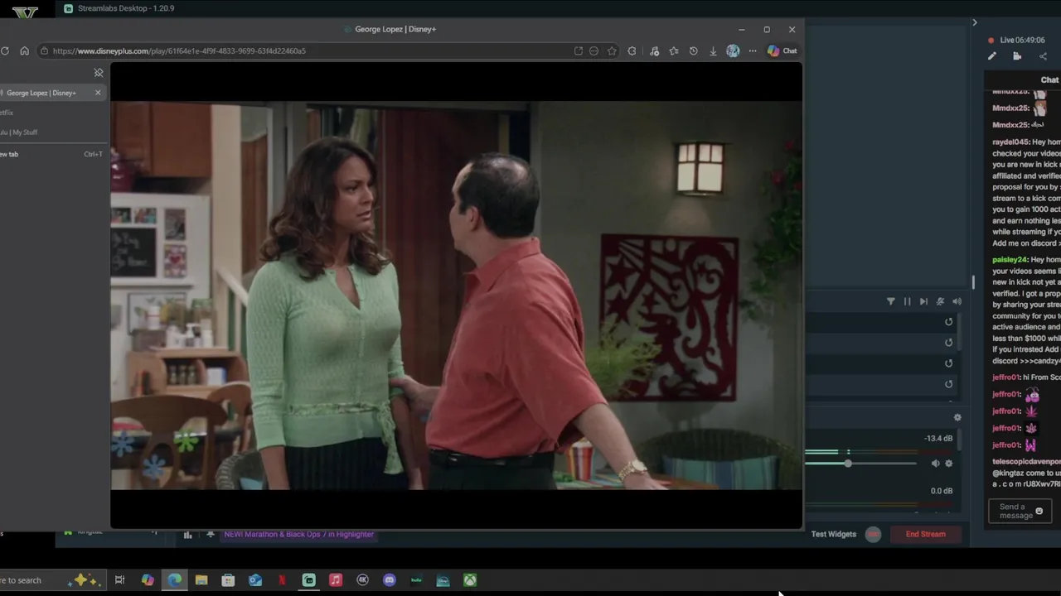
Task: Open the Edge profile avatar
Action: pos(733,50)
